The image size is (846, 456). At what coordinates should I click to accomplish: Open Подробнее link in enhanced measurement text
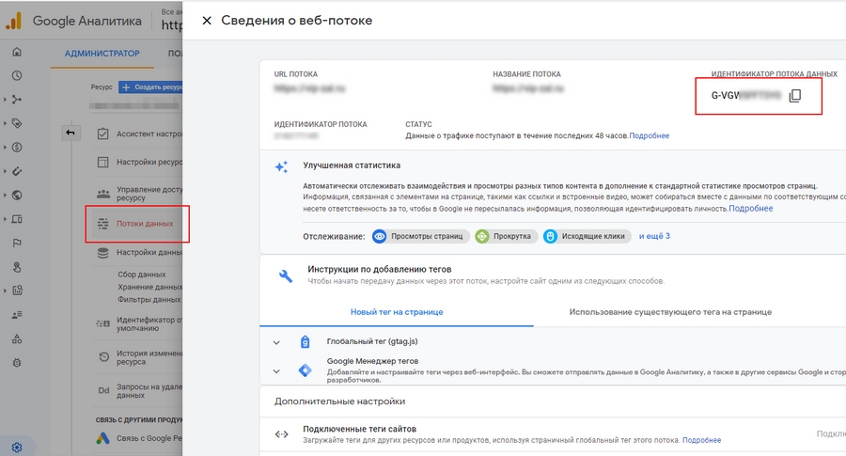pos(750,209)
